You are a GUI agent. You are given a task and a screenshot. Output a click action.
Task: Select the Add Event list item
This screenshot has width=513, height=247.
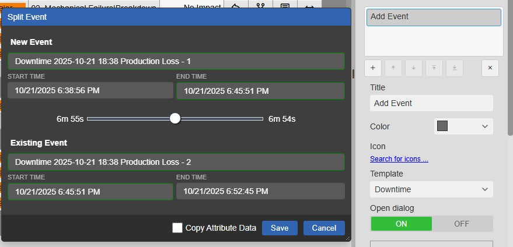[434, 17]
